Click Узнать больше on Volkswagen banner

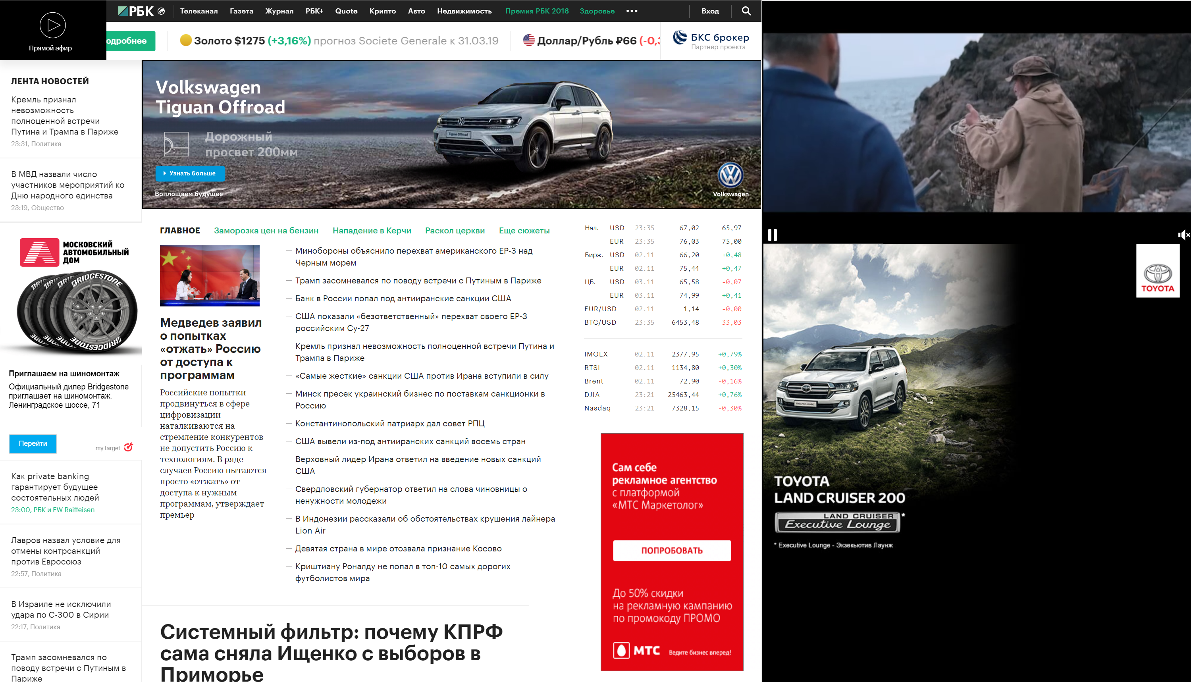pos(190,173)
